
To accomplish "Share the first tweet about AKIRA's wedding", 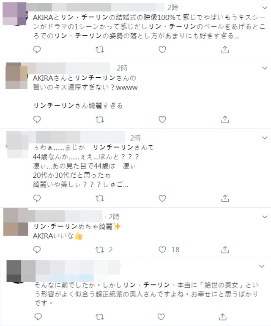I will click(x=225, y=50).
